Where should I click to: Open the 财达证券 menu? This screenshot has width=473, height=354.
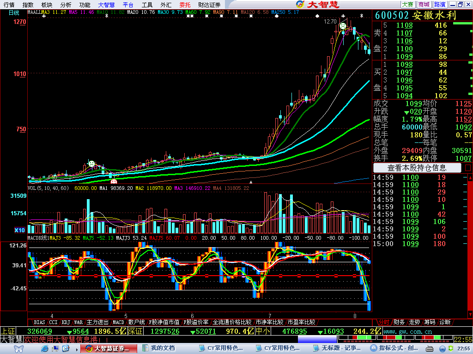[x=209, y=5]
